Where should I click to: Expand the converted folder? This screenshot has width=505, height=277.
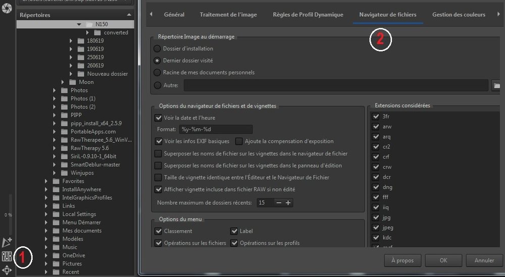click(87, 32)
